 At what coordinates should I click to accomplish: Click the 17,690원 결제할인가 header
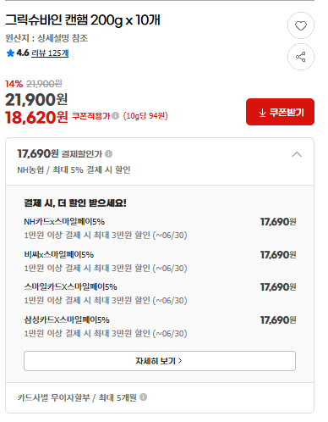pos(60,154)
